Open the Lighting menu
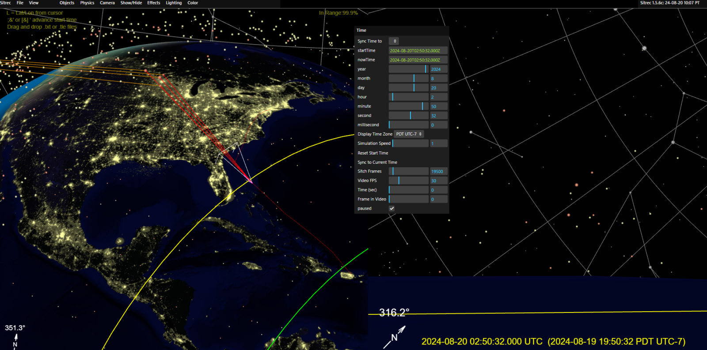707x350 pixels. point(174,3)
